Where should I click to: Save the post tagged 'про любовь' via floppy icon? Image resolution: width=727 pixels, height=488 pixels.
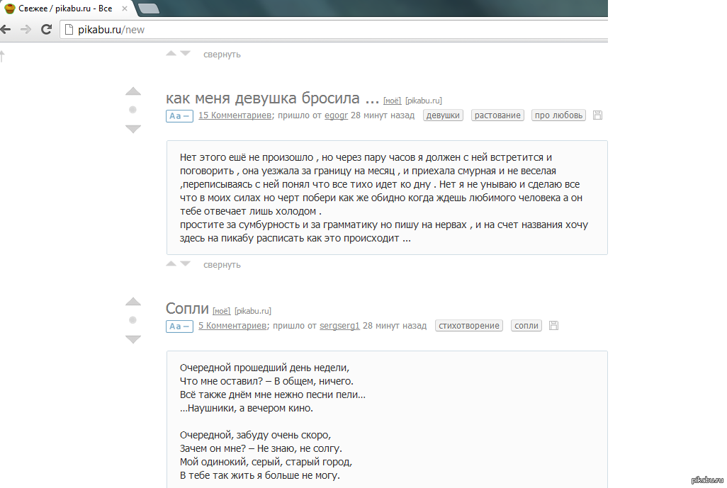[x=597, y=115]
